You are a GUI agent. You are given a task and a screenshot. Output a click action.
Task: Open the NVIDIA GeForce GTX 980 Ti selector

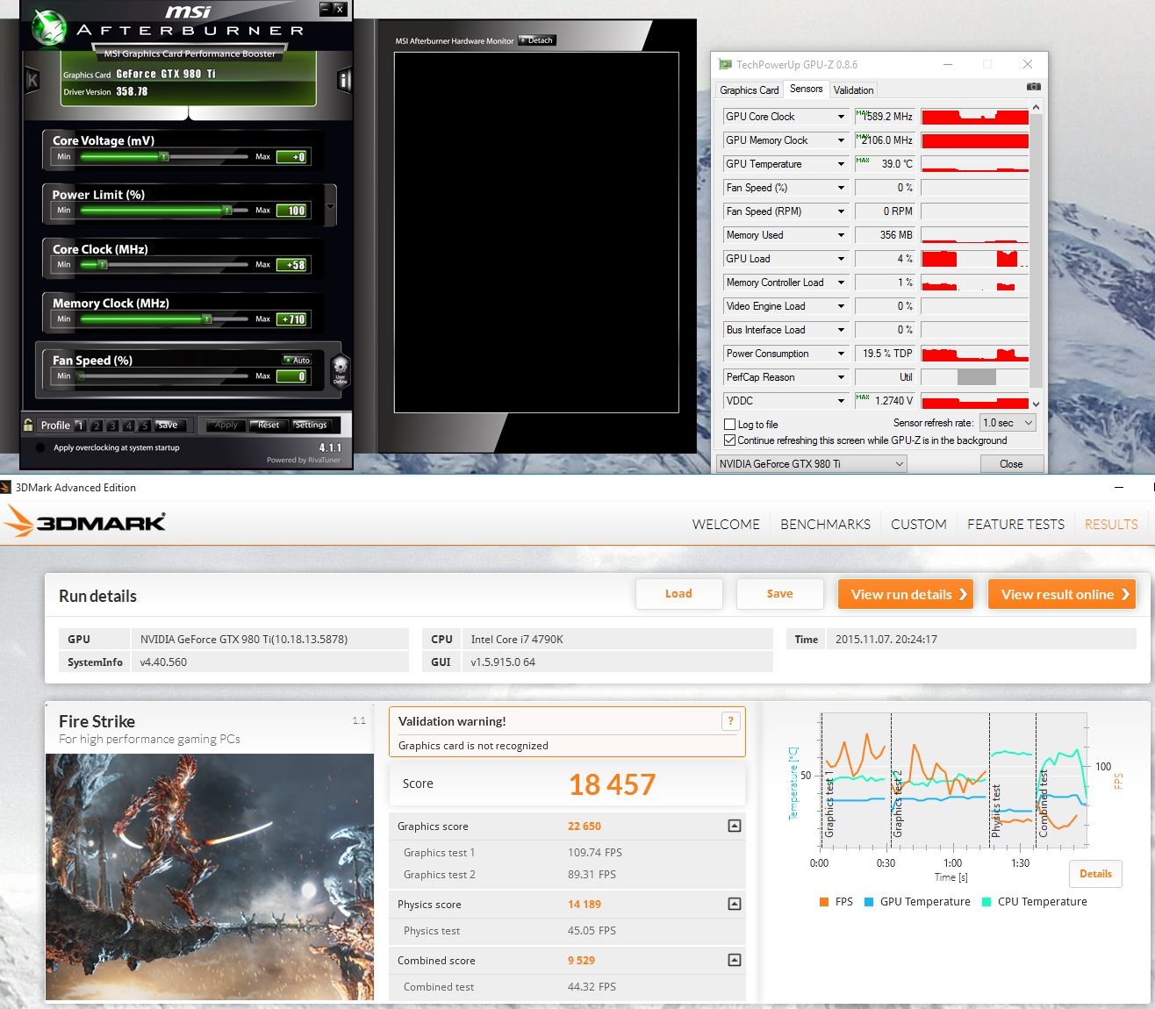(x=811, y=464)
